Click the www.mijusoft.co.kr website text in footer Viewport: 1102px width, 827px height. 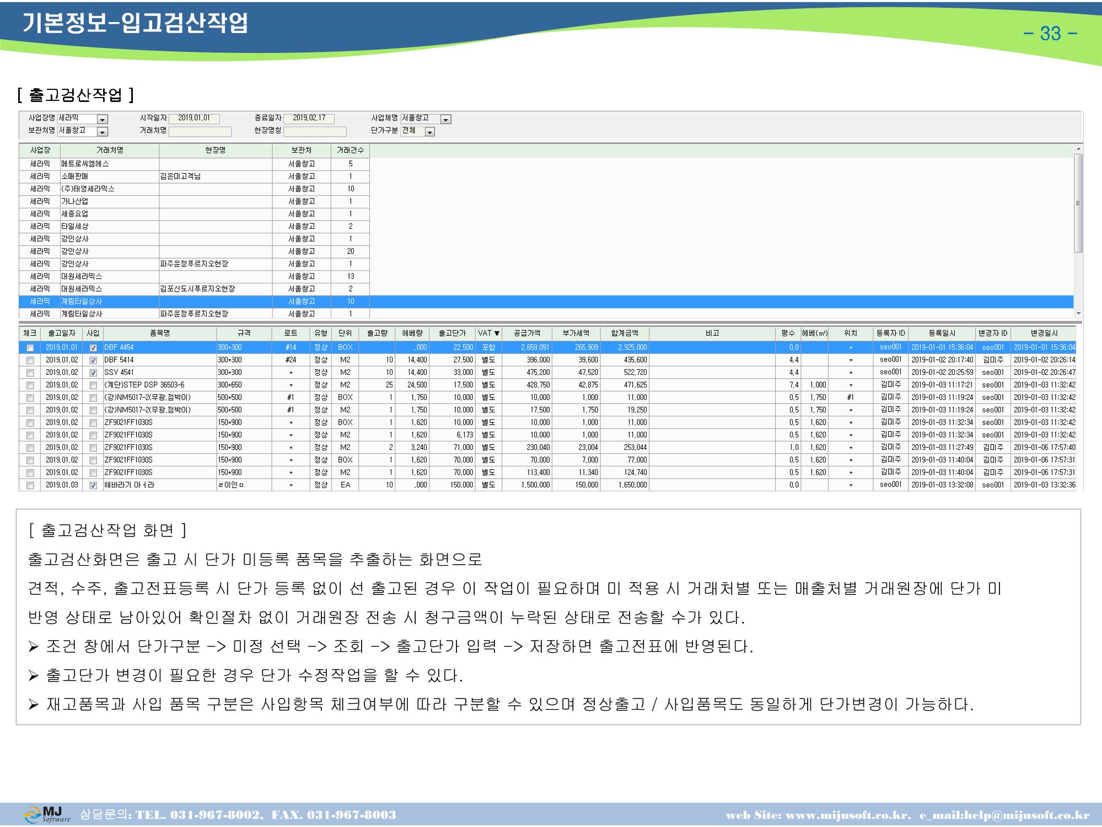pyautogui.click(x=848, y=815)
